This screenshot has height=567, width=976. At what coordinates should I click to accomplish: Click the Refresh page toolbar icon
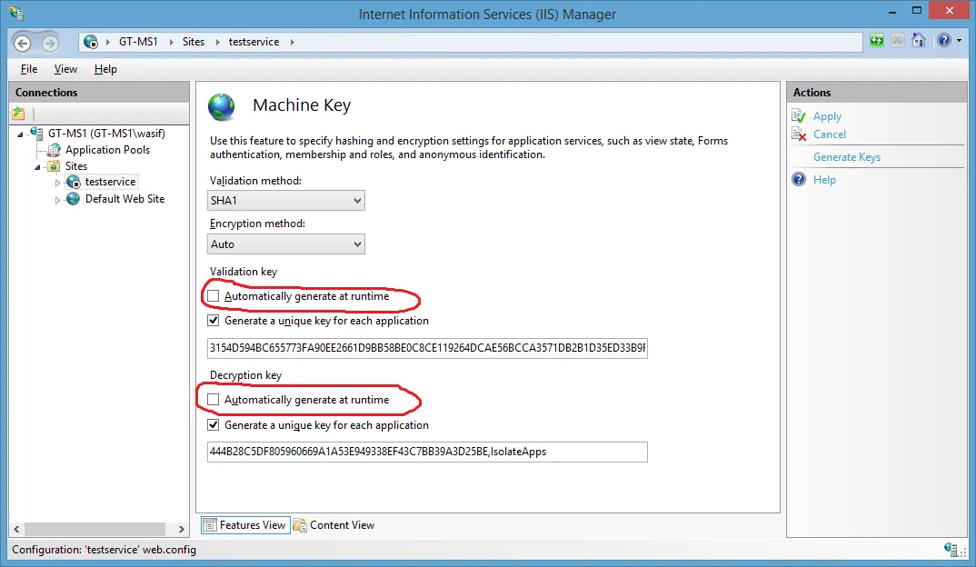876,41
